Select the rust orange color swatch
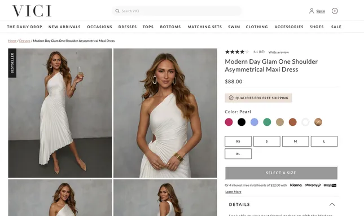 coord(292,122)
